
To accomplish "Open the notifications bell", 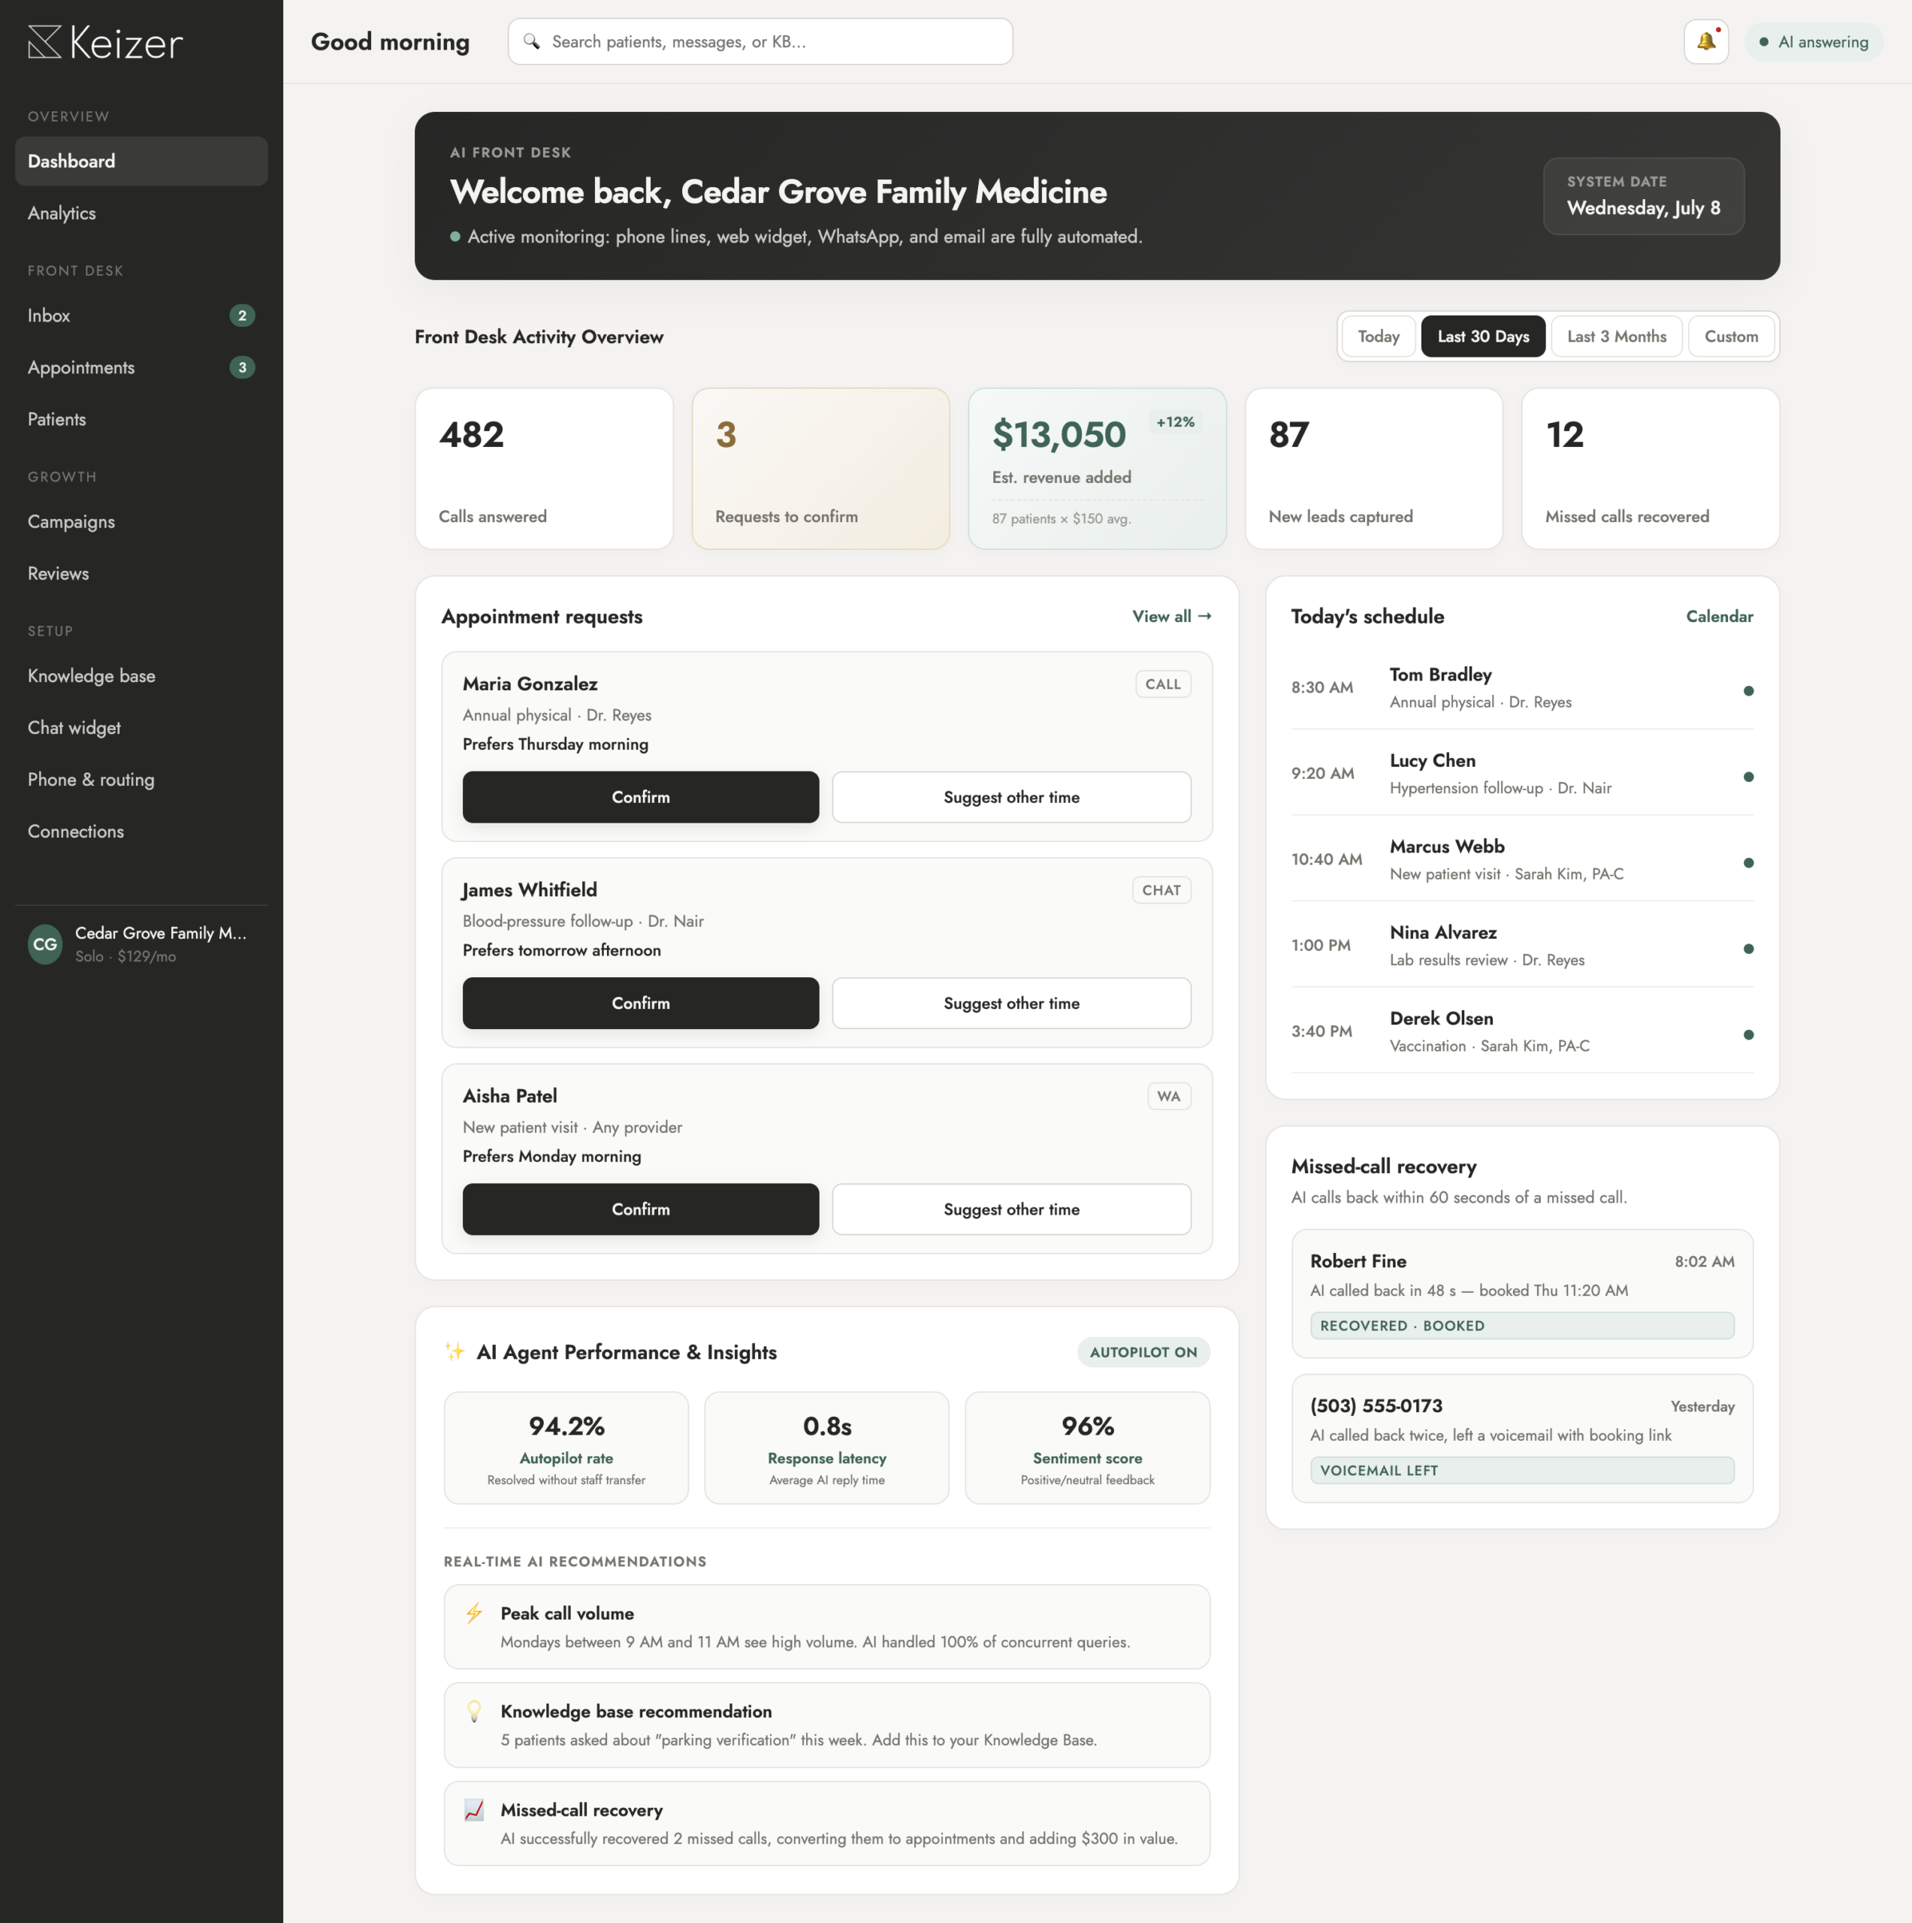I will click(x=1705, y=42).
